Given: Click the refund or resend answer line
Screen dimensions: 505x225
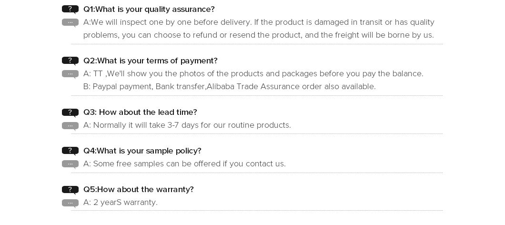Looking at the screenshot, I should coord(259,35).
